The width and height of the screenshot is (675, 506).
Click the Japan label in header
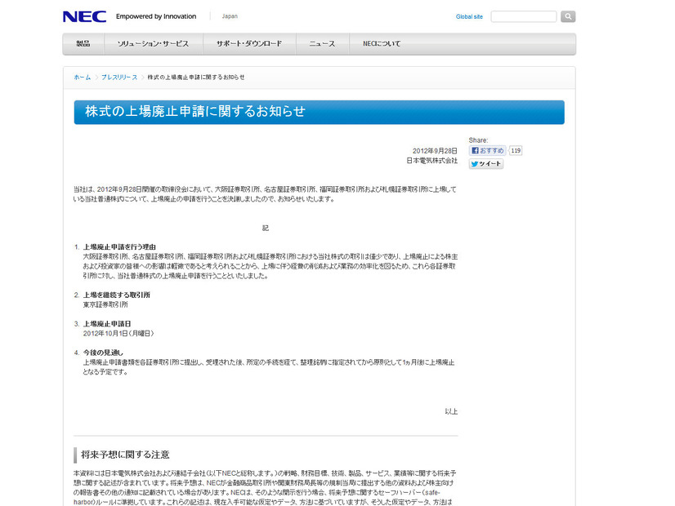coord(230,16)
